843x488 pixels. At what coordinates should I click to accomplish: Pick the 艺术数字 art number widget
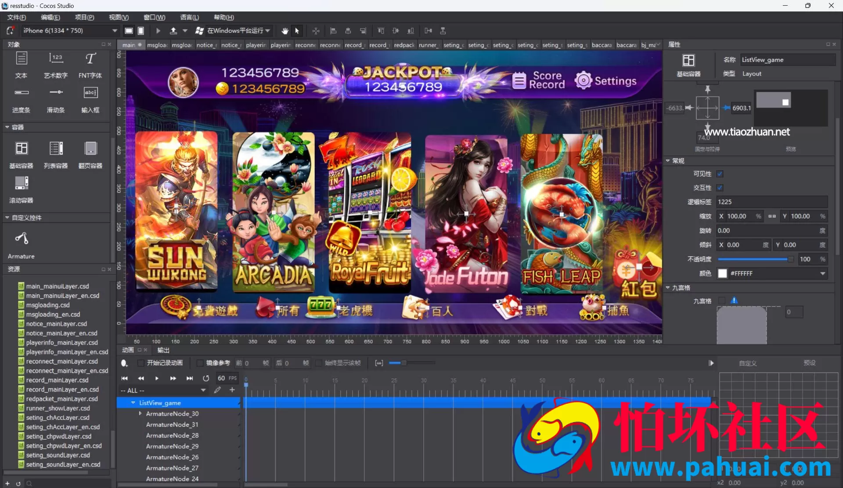tap(56, 58)
